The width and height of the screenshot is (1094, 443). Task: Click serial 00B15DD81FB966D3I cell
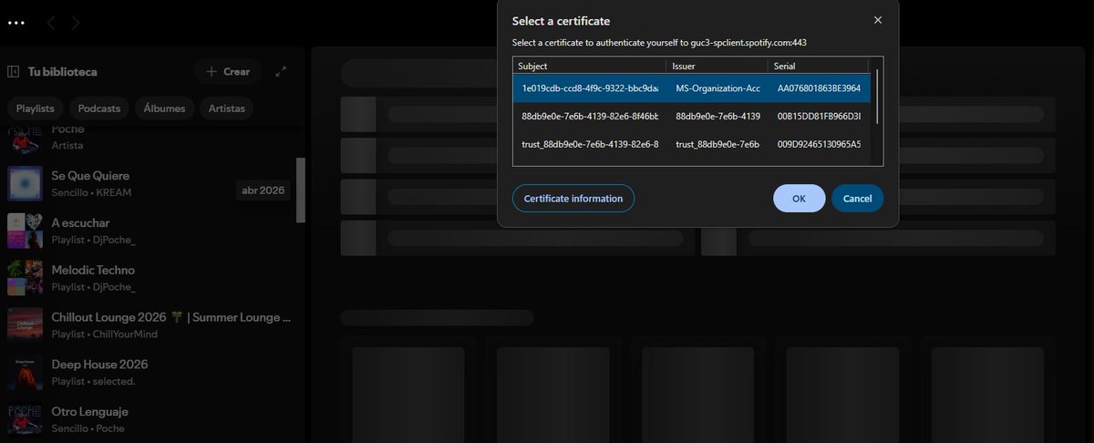point(819,117)
